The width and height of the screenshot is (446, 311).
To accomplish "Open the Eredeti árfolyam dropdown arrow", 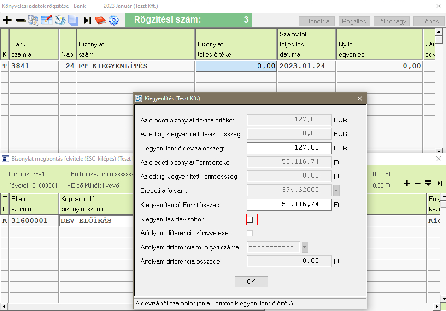I will click(336, 190).
